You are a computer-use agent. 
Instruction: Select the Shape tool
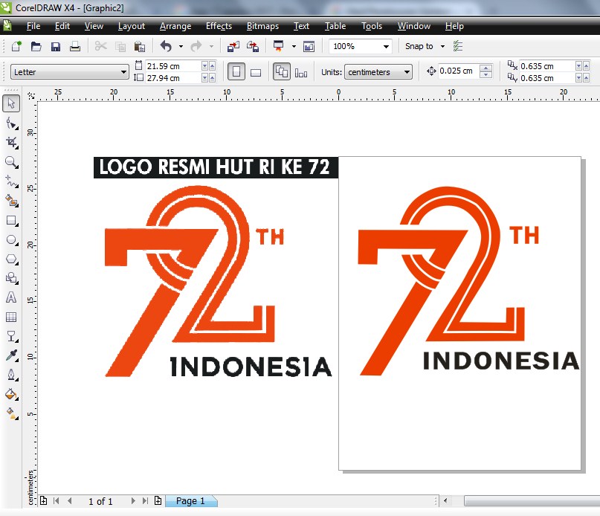pyautogui.click(x=11, y=123)
